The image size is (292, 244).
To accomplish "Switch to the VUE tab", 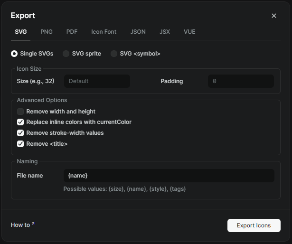I will (x=189, y=32).
